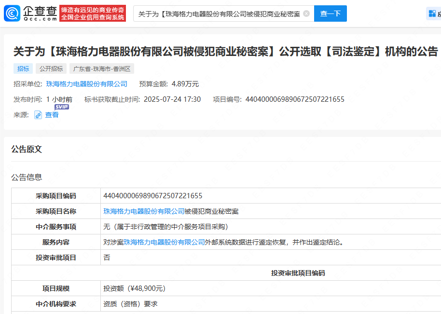Click the project number 44040000698906725072221655 in header
The height and width of the screenshot is (314, 441).
pyautogui.click(x=295, y=99)
